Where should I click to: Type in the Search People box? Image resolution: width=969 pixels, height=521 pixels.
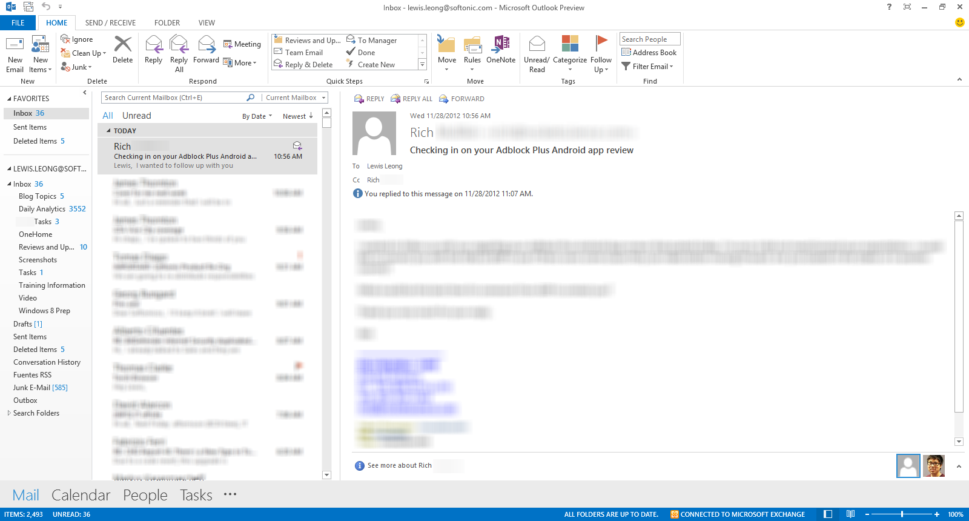click(650, 39)
